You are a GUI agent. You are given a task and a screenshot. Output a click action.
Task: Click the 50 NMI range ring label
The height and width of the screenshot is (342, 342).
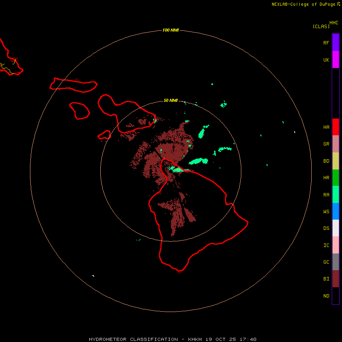tap(171, 101)
